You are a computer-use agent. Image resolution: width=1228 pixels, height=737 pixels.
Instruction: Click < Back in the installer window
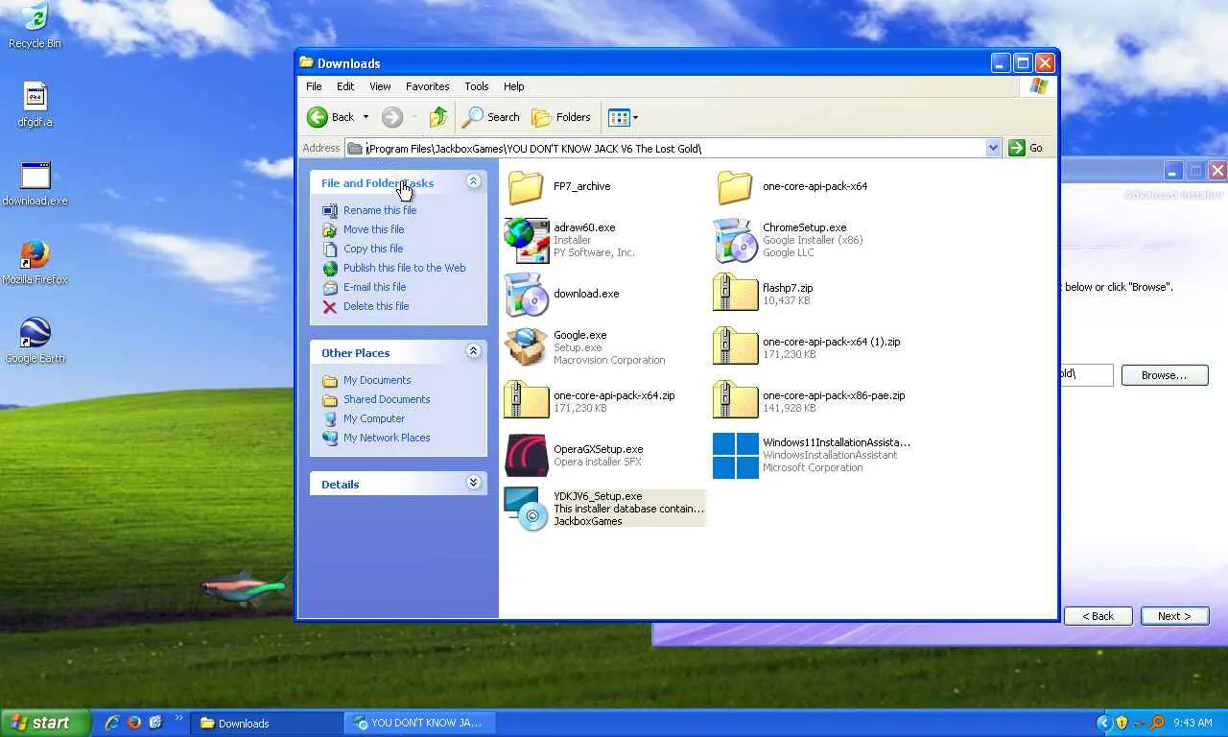click(x=1098, y=616)
